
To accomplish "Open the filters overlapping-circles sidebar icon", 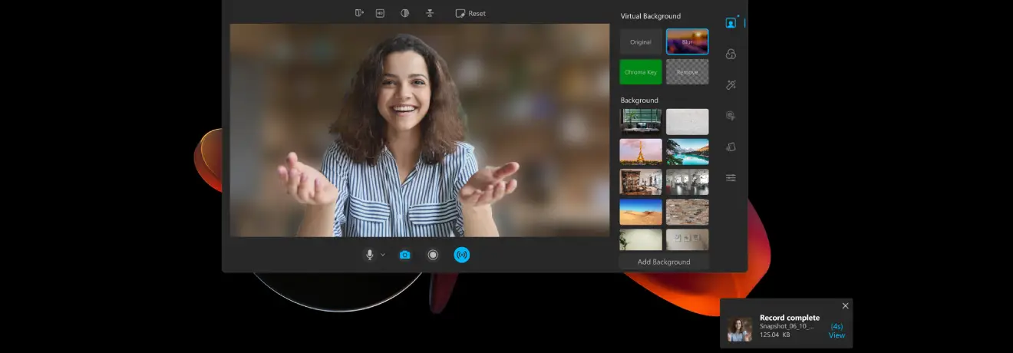I will (731, 54).
